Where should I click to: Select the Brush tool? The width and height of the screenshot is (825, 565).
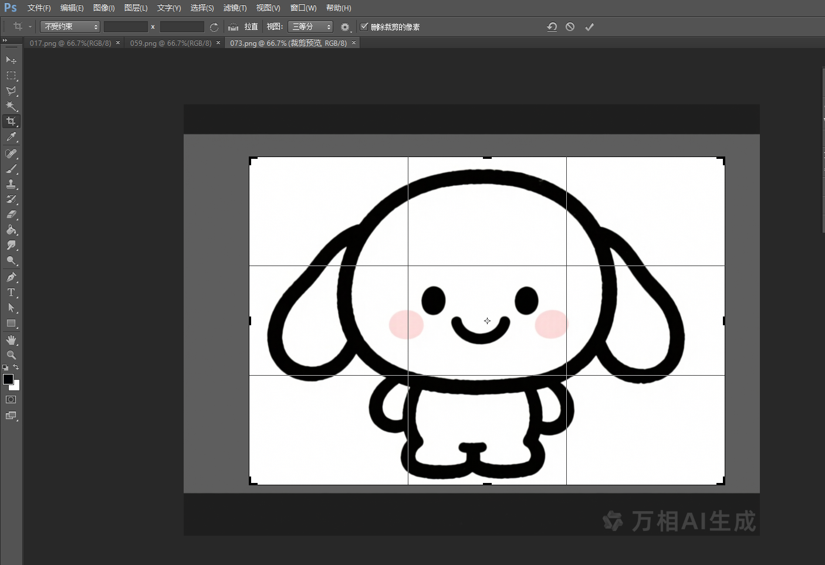coord(11,169)
